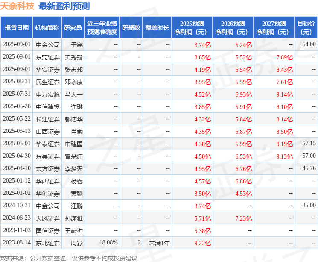Screen dimensions: 318x262
Task: Click the target price 57.15
Action: [x=309, y=144]
